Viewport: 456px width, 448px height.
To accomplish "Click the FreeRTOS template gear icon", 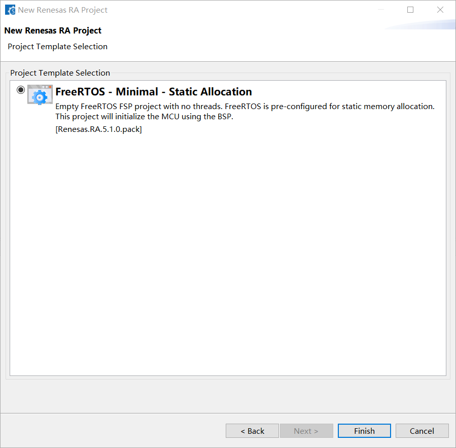I will 40,94.
